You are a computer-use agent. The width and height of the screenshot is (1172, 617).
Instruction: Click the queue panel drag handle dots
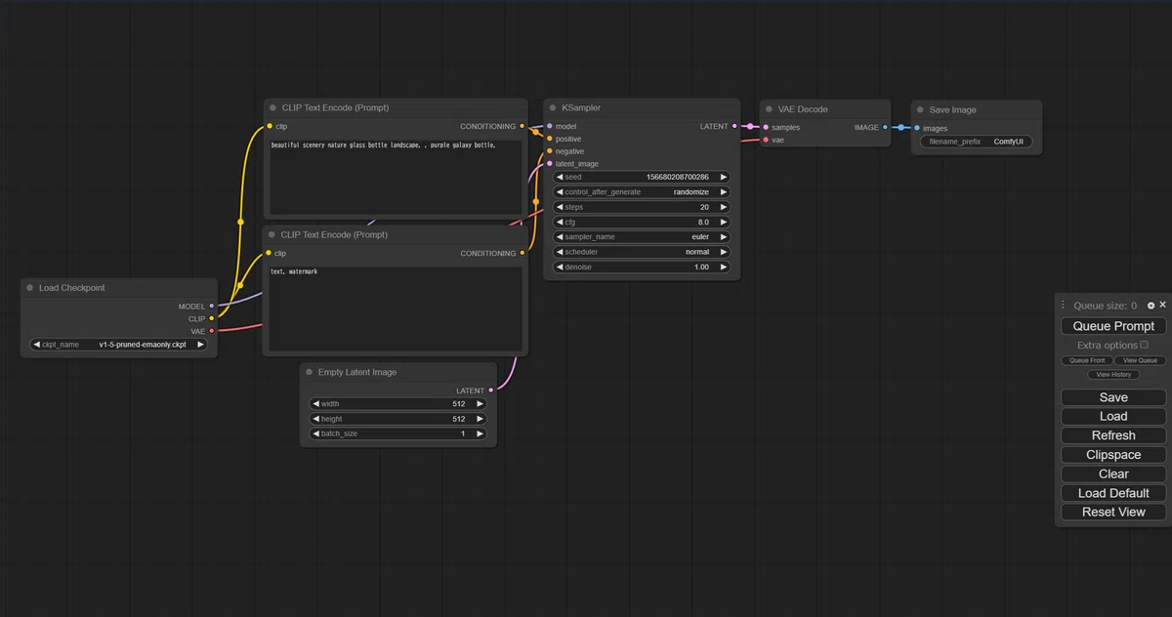coord(1064,306)
